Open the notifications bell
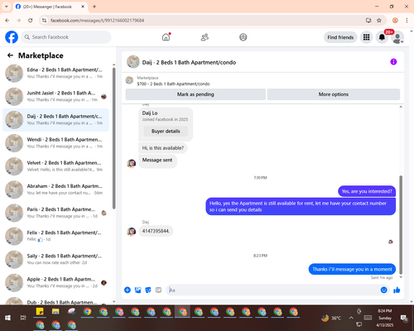 [x=382, y=37]
